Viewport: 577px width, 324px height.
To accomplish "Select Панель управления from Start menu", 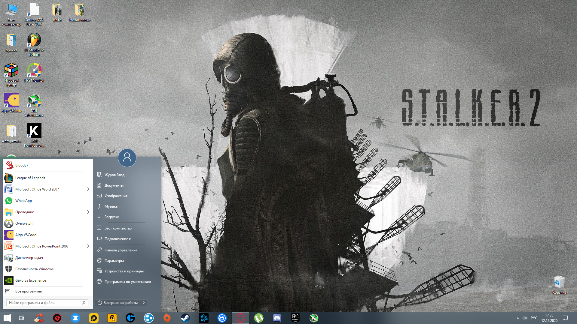I will pyautogui.click(x=121, y=250).
